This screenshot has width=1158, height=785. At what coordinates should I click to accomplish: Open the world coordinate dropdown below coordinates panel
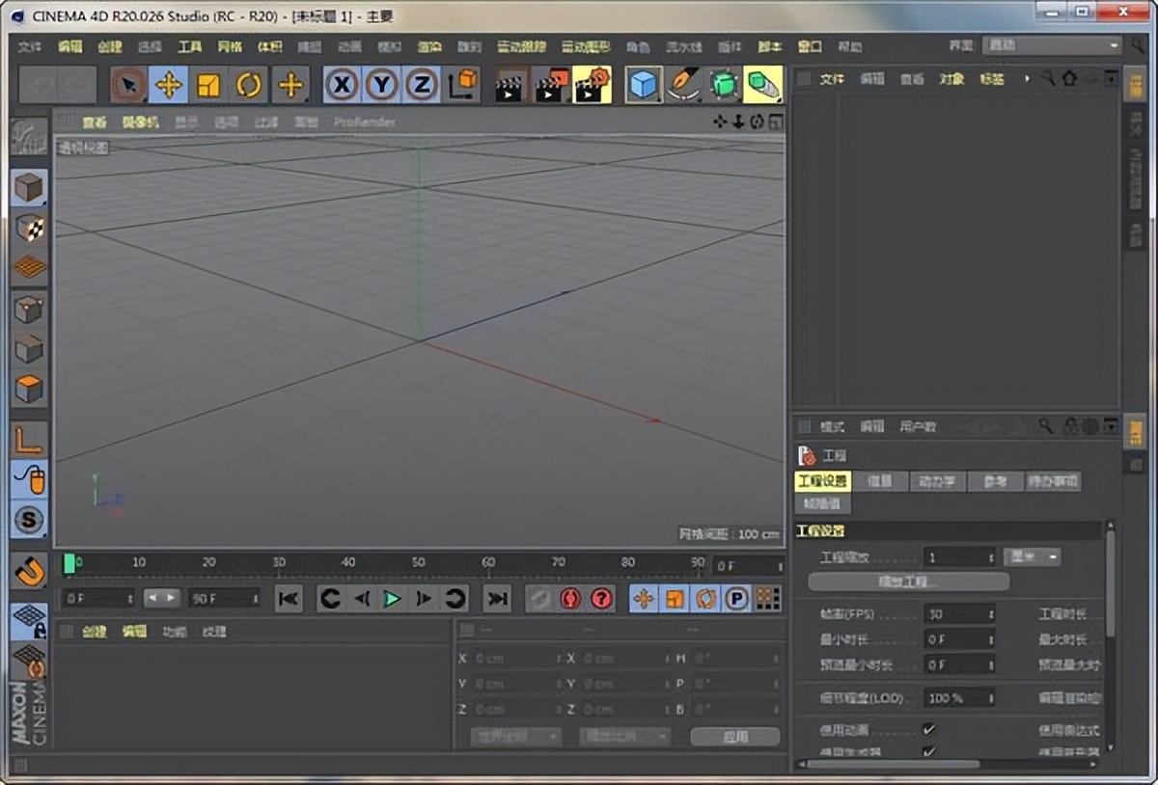pos(514,735)
